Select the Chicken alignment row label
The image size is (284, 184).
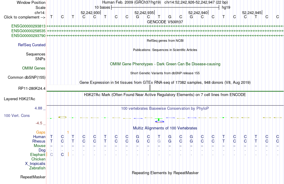click(38, 159)
